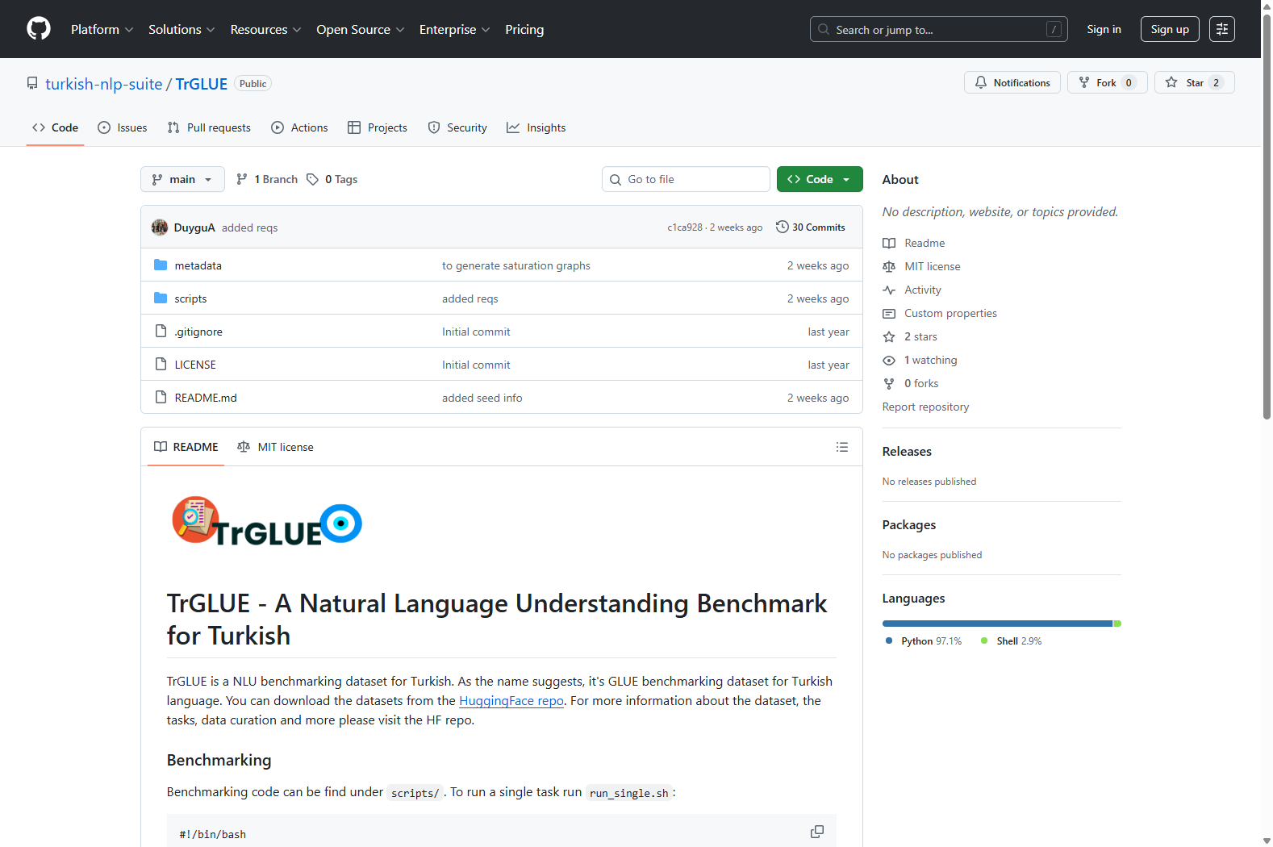Open the TrGLUE repository link
1273x847 pixels.
tap(202, 84)
